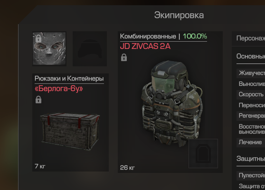Open the Персонаж tab
Screen dimensions: 265x190
pyautogui.click(x=251, y=38)
